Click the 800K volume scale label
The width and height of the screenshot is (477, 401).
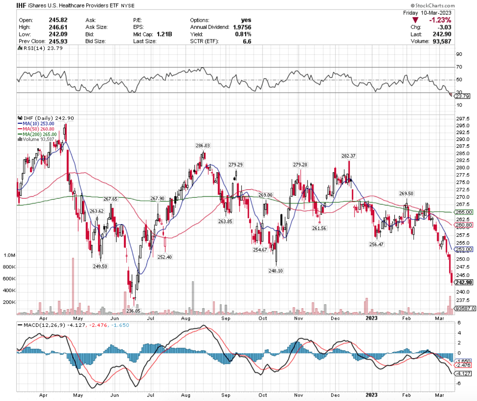click(9, 267)
